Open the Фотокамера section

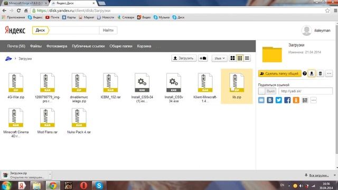click(57, 46)
